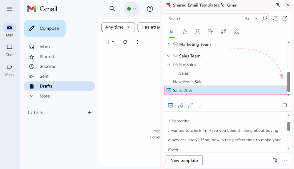The width and height of the screenshot is (294, 169).
Task: Click the edit template pencil icon
Action: click(x=190, y=105)
